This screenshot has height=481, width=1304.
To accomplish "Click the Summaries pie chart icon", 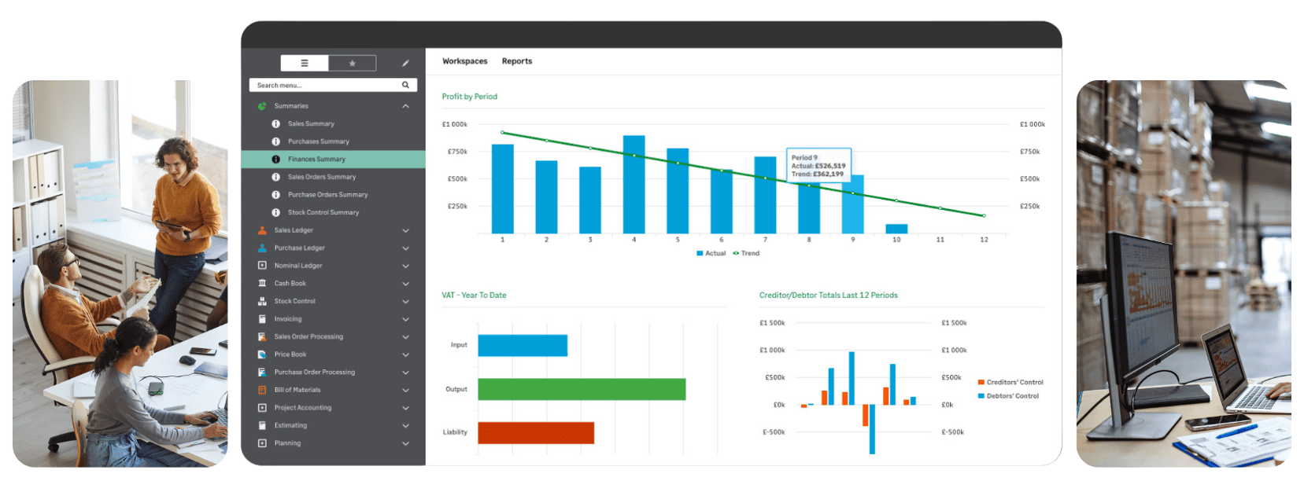I will [262, 106].
